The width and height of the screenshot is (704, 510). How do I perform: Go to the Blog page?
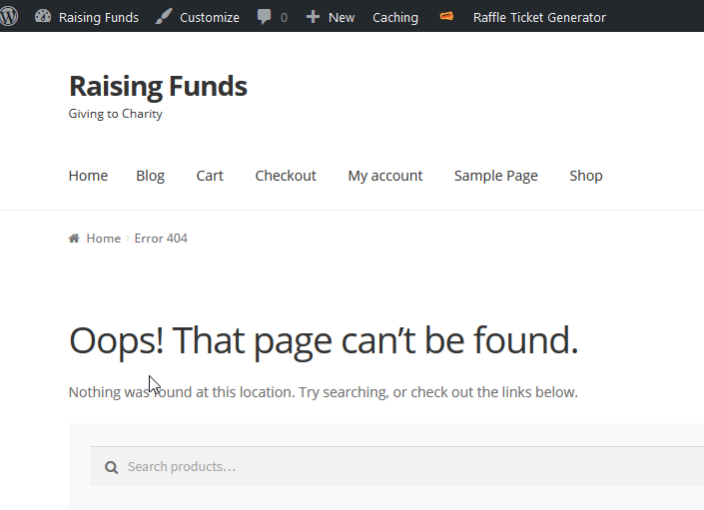click(150, 176)
